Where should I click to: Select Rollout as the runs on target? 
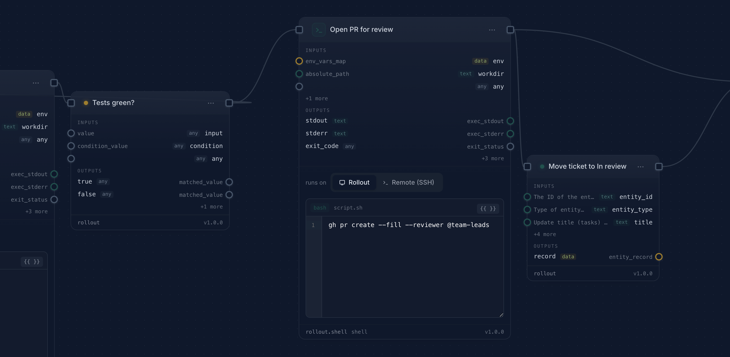tap(354, 182)
